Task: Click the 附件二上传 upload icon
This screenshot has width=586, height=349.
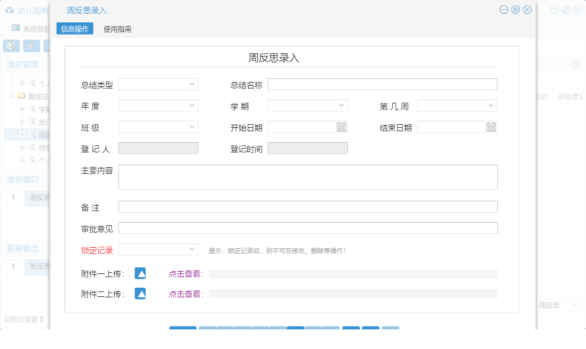Action: (140, 294)
